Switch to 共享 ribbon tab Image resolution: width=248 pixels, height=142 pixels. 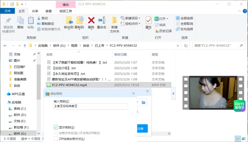[x=35, y=11]
